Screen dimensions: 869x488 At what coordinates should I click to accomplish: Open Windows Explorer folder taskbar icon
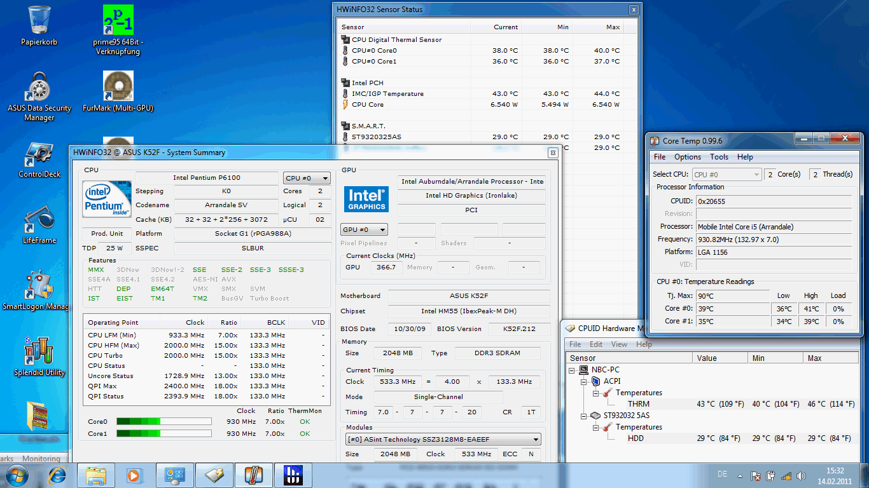point(96,475)
